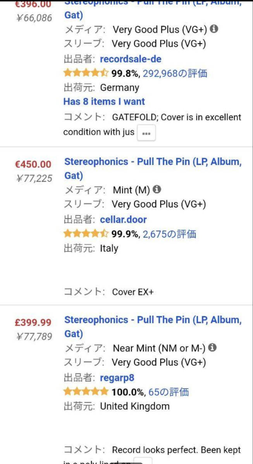Click star rating of cellar.door
The height and width of the screenshot is (464, 253).
tap(86, 234)
